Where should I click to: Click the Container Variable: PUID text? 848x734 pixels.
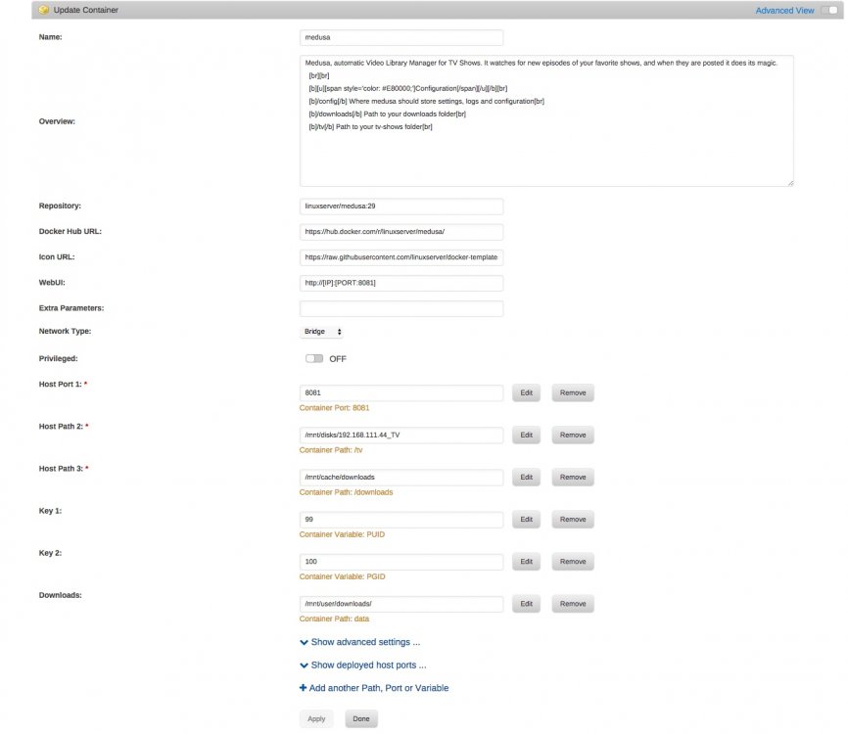[x=343, y=534]
